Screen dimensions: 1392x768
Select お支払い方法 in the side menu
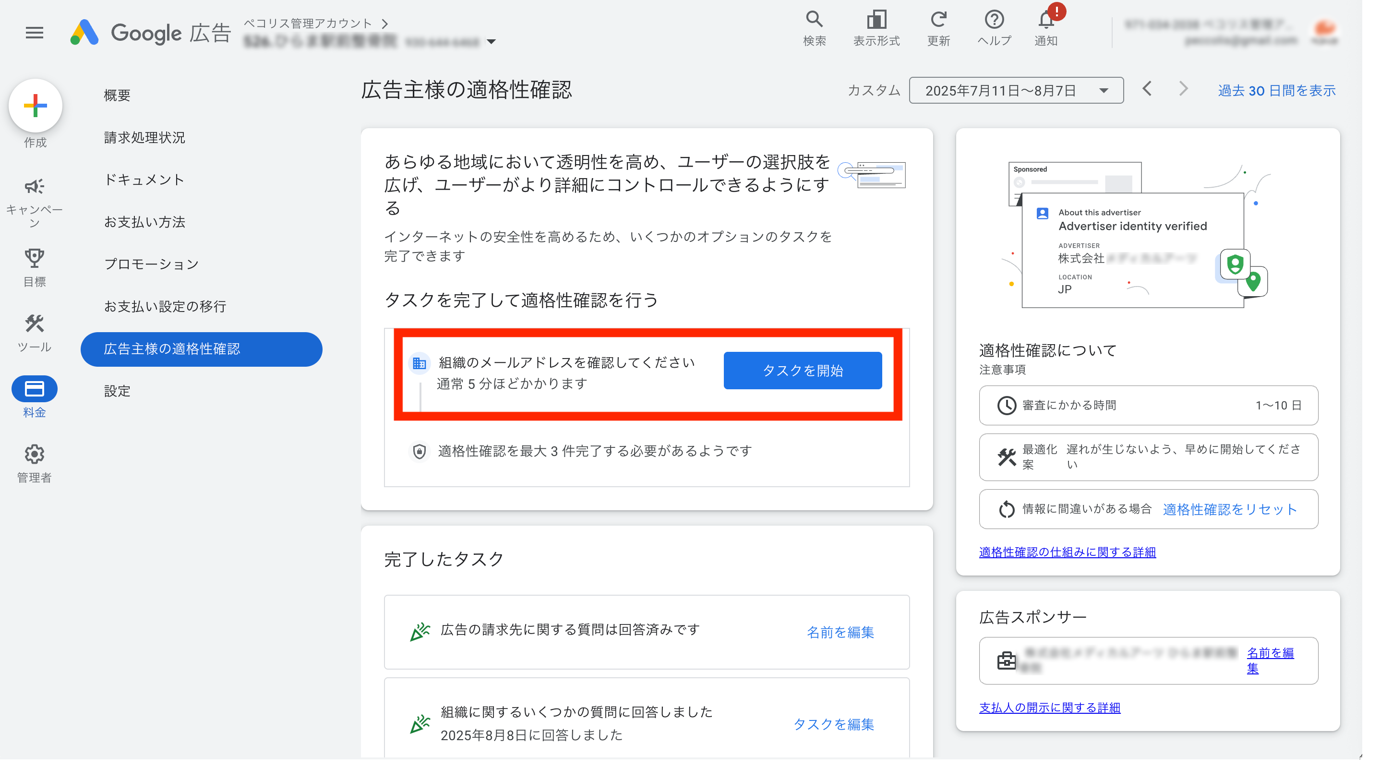[144, 222]
